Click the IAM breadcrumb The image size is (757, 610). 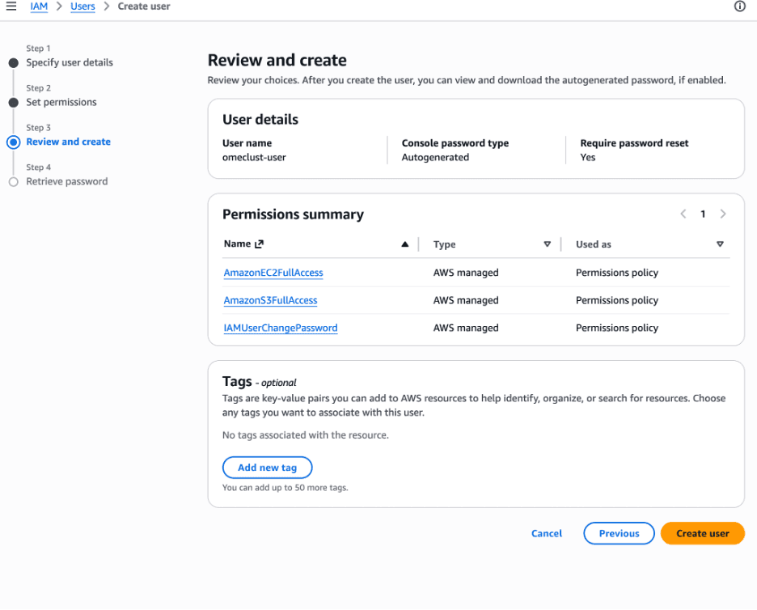click(x=39, y=6)
